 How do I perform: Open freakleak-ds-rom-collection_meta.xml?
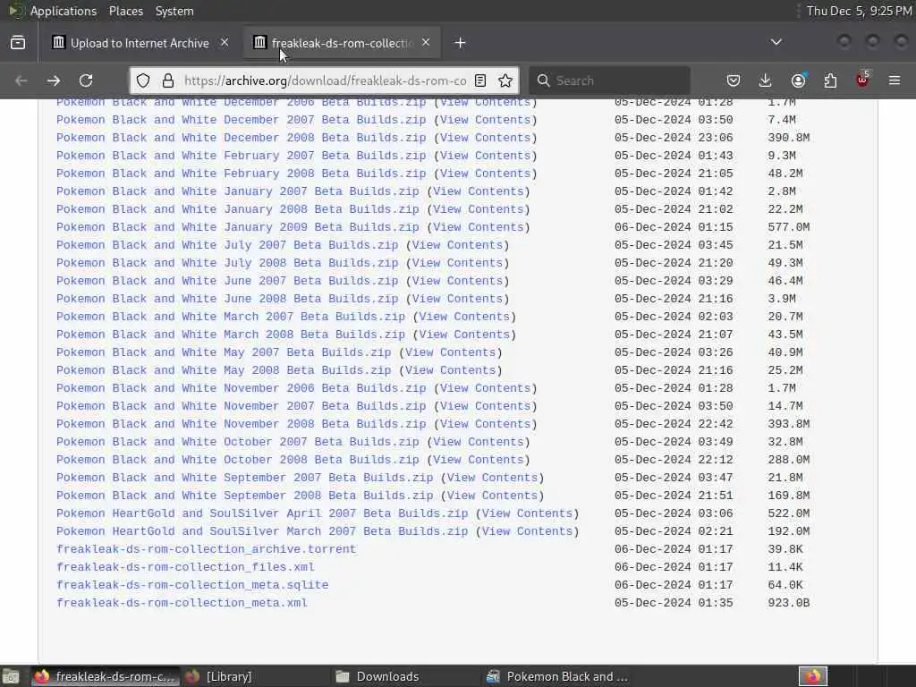pos(182,603)
